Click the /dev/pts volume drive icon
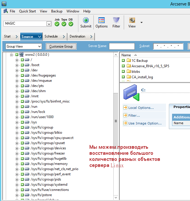The image size is (190, 201). tap(27, 86)
